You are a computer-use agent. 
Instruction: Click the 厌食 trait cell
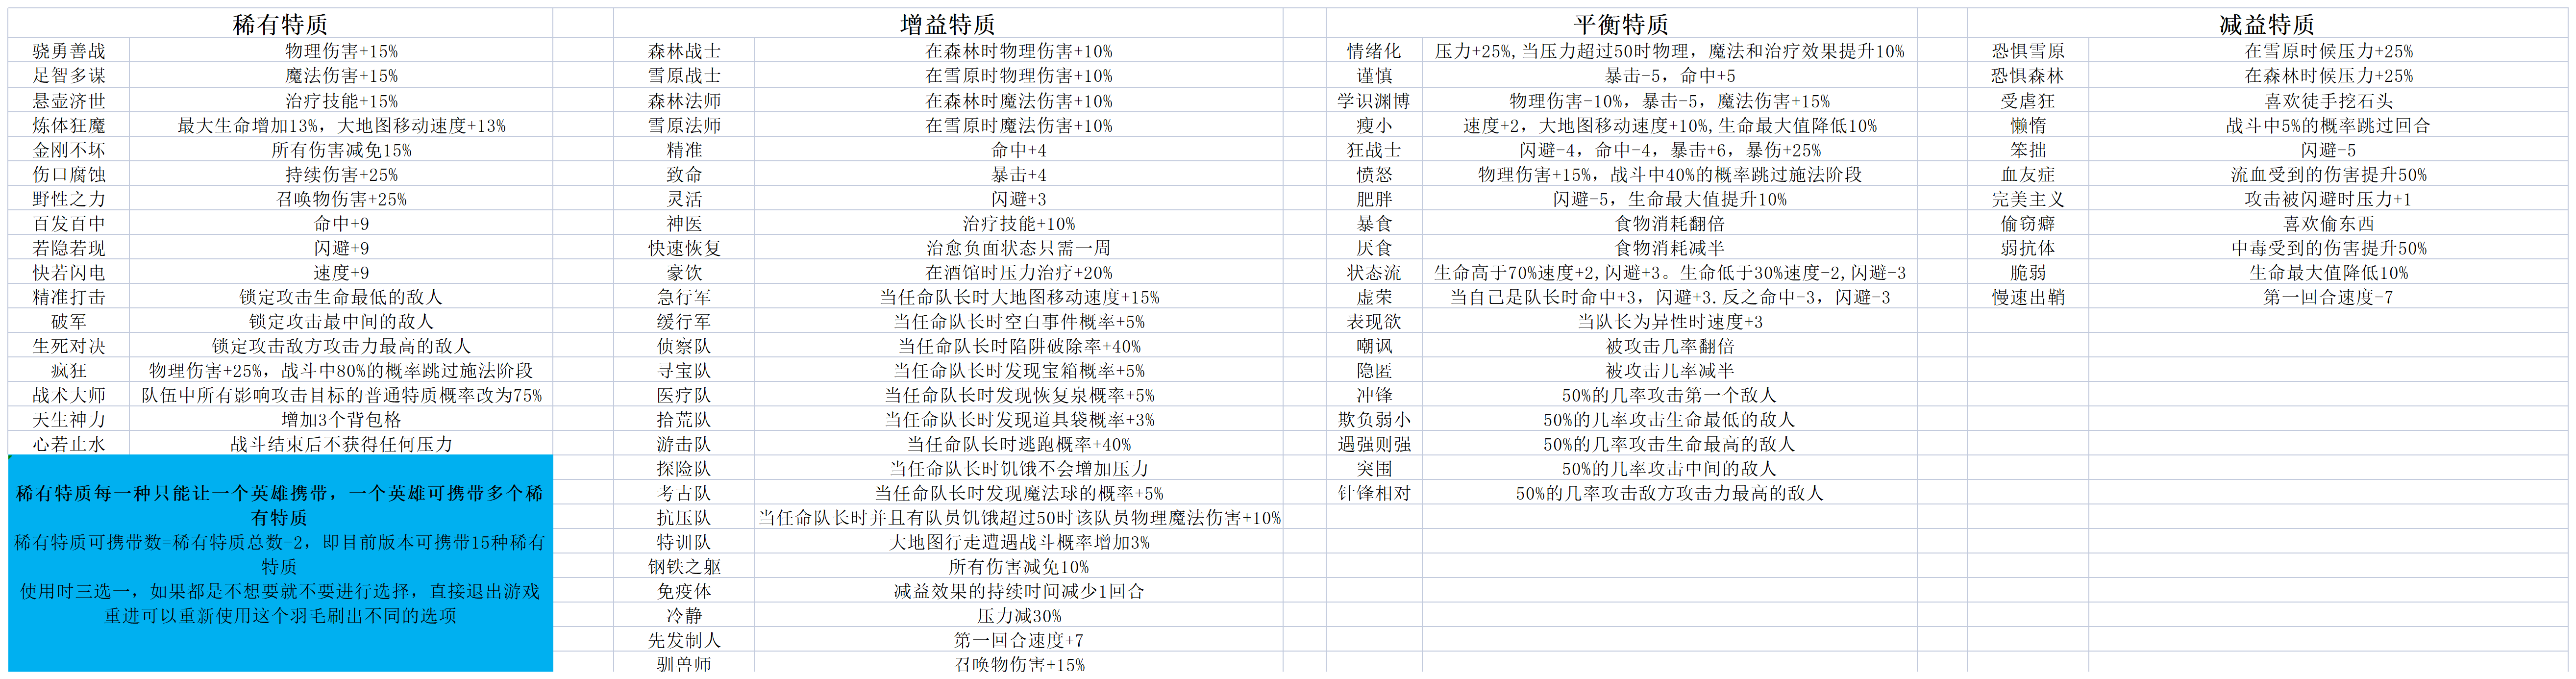click(1374, 248)
